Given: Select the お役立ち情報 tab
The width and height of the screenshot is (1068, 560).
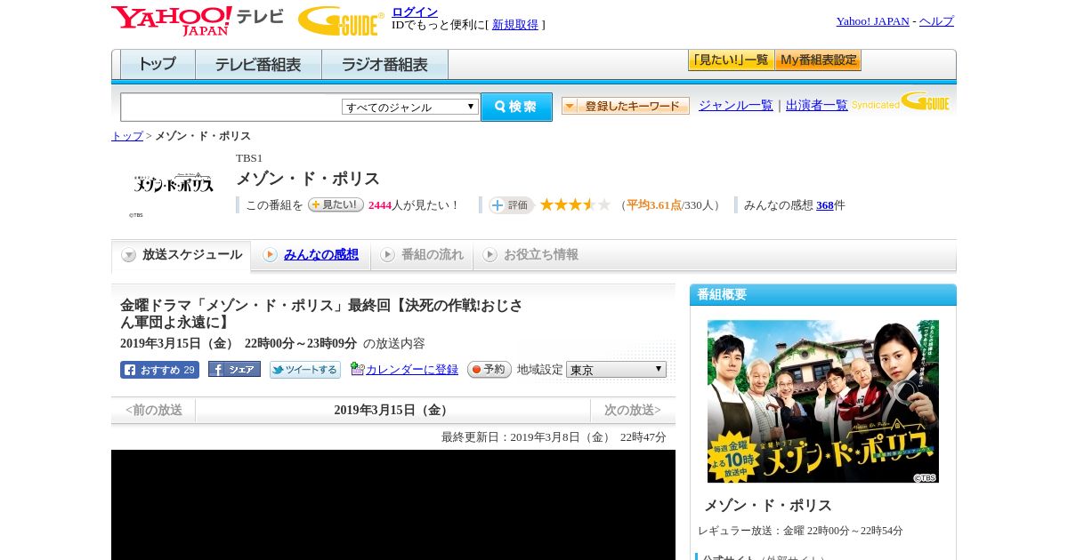Looking at the screenshot, I should [530, 255].
